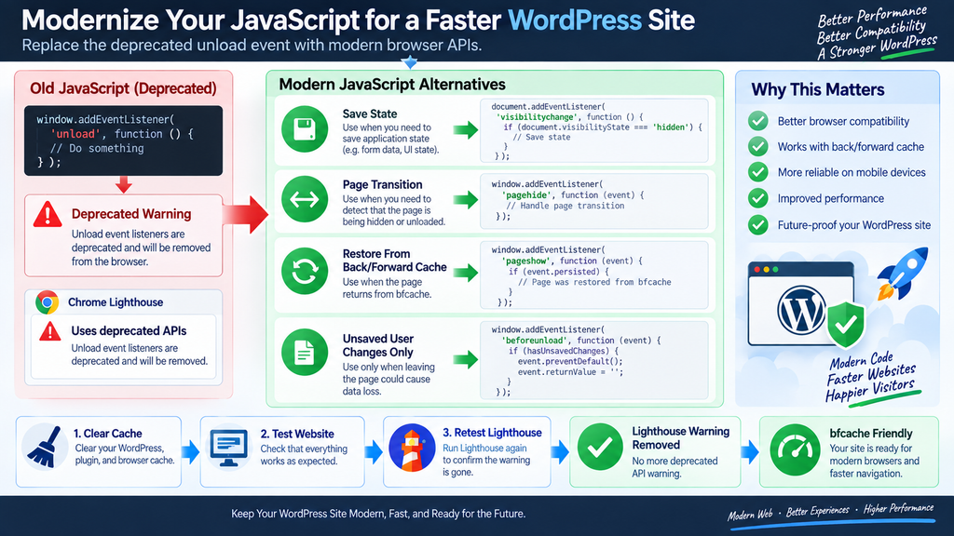Click the 'Chrome Lighthouse' label
The image size is (954, 536).
coord(116,302)
